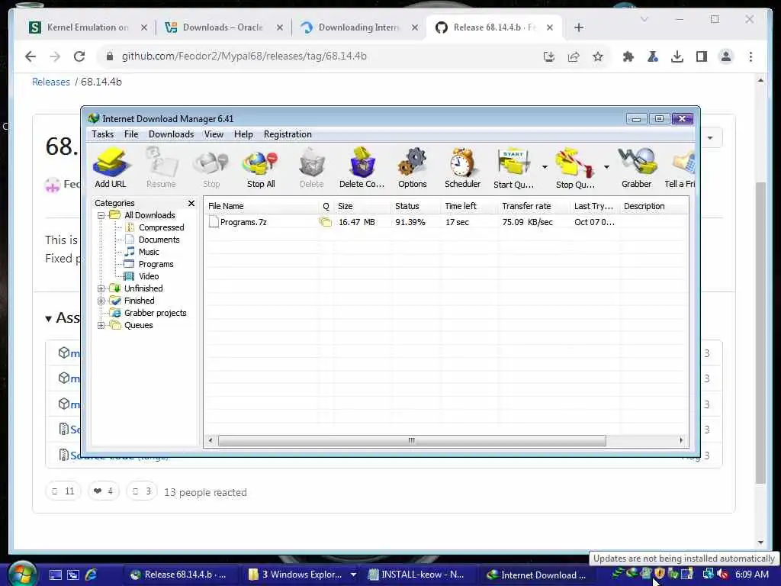The width and height of the screenshot is (781, 586).
Task: Select Grabber projects tree item
Action: [x=155, y=313]
